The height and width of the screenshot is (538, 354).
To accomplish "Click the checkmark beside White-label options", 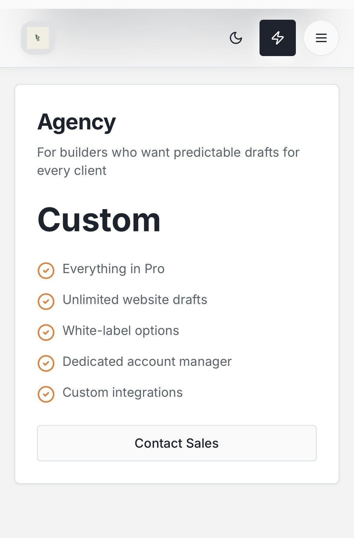I will pyautogui.click(x=46, y=332).
